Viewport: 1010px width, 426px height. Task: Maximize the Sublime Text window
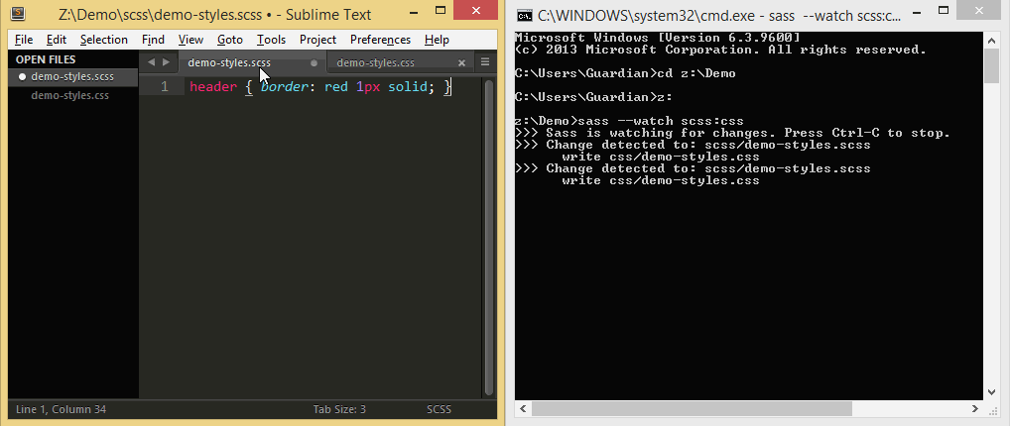440,11
